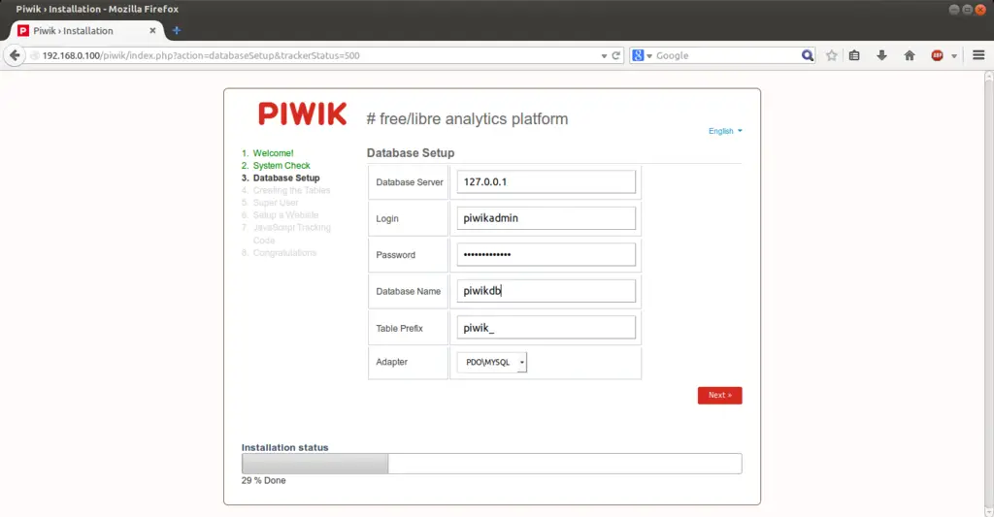Click the Google search engine icon
This screenshot has width=994, height=517.
point(639,55)
